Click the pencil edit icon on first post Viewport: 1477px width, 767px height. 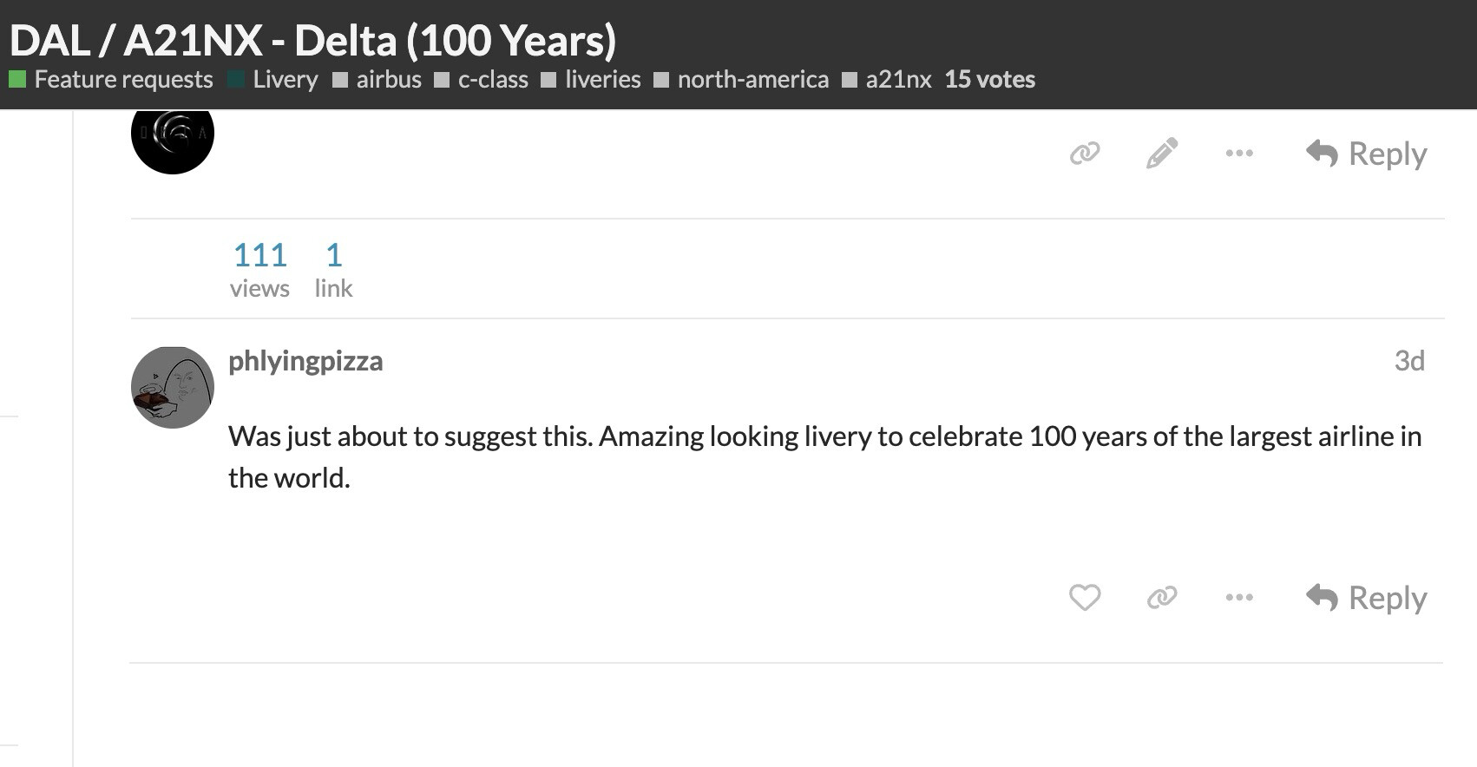click(1162, 153)
